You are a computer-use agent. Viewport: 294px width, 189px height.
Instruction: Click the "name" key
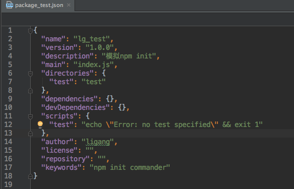pyautogui.click(x=53, y=39)
